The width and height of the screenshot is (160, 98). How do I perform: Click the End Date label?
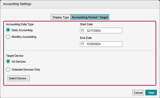point(86,38)
